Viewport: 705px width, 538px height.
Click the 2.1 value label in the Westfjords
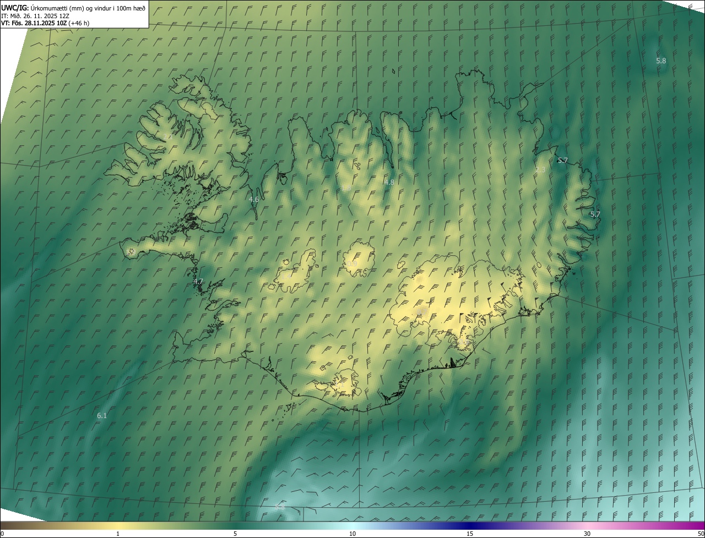coord(168,136)
